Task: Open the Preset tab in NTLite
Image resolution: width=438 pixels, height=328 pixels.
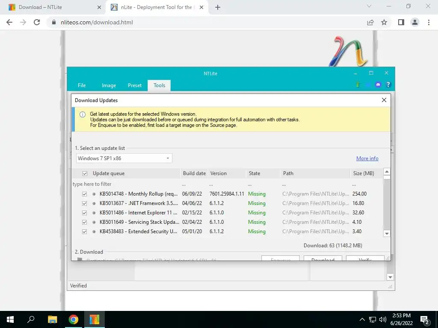Action: coord(135,85)
